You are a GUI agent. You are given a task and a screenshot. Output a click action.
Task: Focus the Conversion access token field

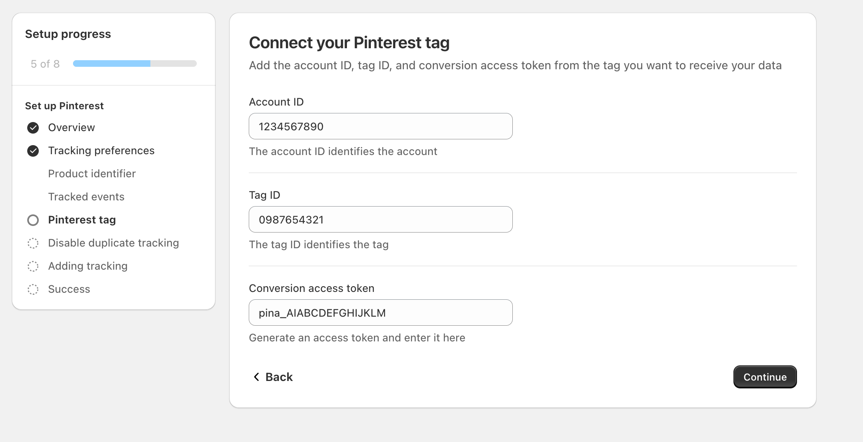click(380, 313)
